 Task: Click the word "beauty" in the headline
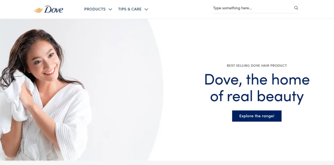point(280,97)
